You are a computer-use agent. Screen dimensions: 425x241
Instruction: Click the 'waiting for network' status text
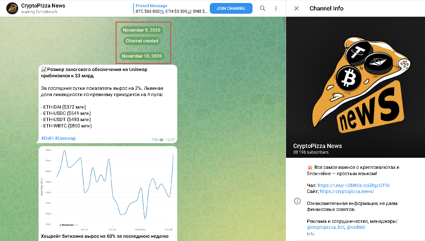39,12
